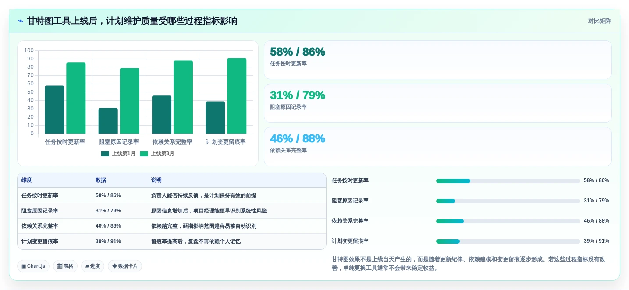Viewport: 629px width, 290px height.
Task: Click the 46% / 88% data card
Action: pos(437,147)
